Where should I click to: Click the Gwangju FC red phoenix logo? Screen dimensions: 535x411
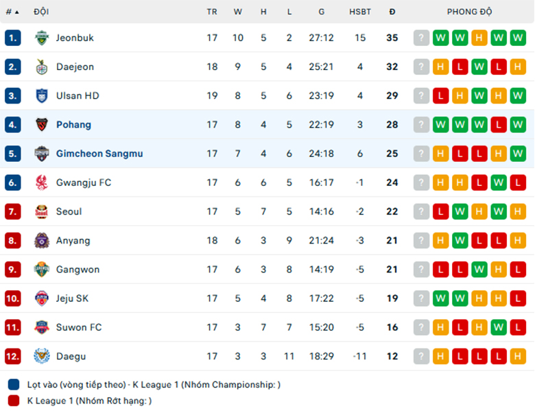coord(42,183)
